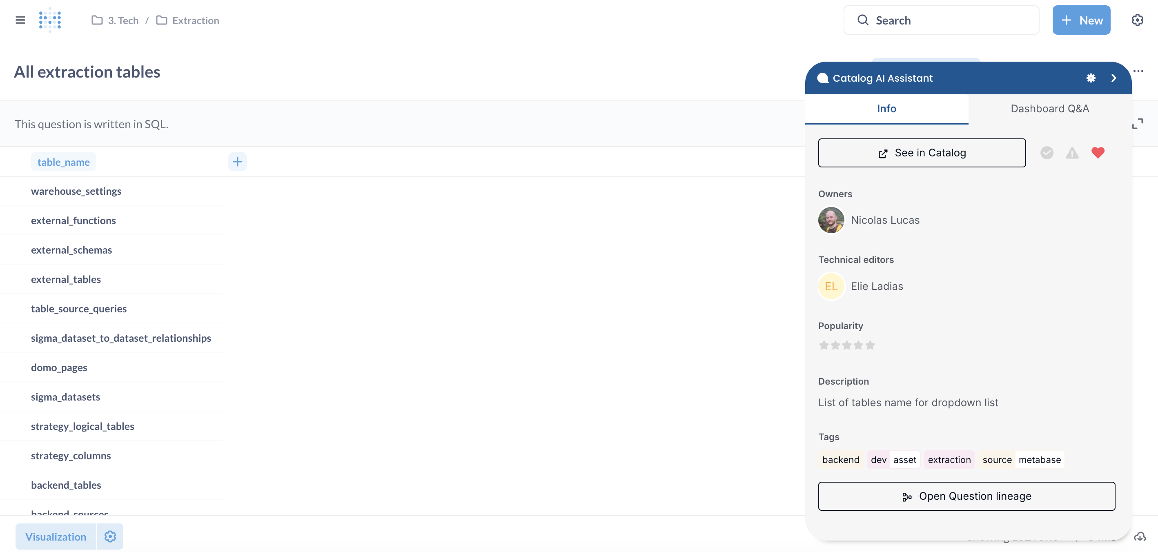
Task: Select the Info tab
Action: 886,108
